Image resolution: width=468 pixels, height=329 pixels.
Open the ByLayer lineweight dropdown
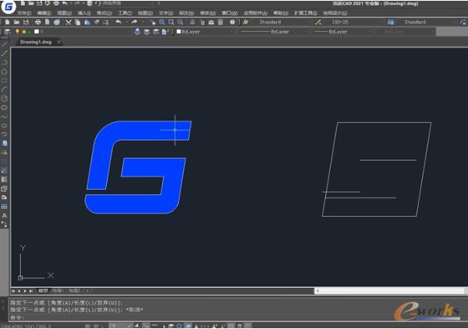coord(343,32)
